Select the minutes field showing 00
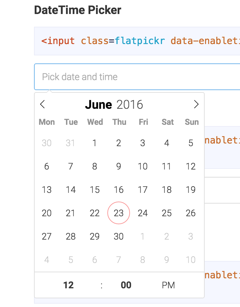 pos(126,285)
